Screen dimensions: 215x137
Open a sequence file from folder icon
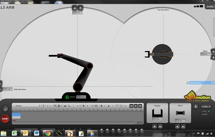(x=65, y=106)
